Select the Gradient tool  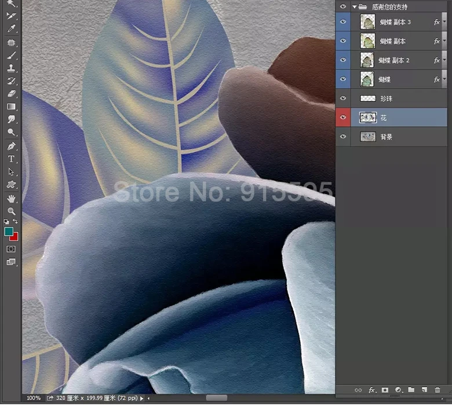tap(11, 107)
